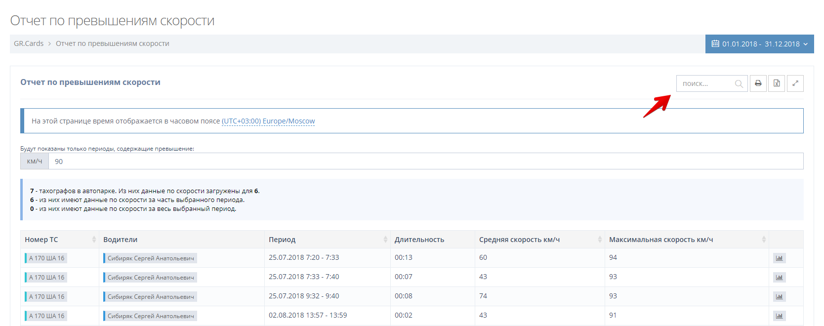Screen dimensions: 824x326
Task: Click the search magnifier icon
Action: [x=739, y=84]
